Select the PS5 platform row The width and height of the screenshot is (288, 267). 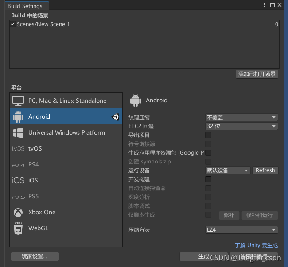click(66, 196)
